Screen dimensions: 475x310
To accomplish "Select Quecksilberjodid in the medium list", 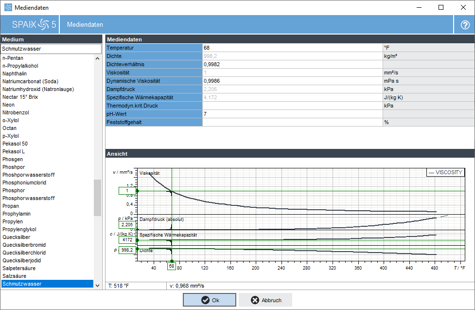I will [21, 260].
